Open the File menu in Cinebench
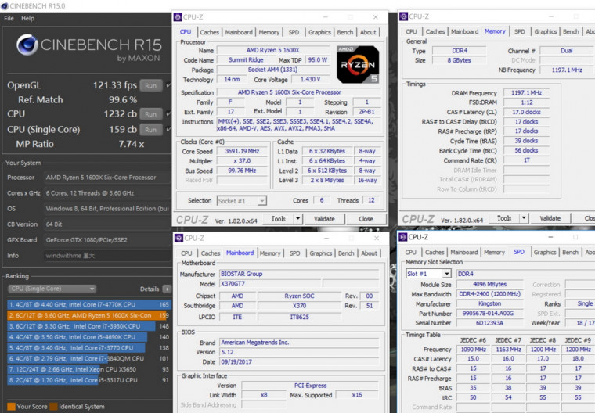Viewport: 595px width, 413px height. 9,18
